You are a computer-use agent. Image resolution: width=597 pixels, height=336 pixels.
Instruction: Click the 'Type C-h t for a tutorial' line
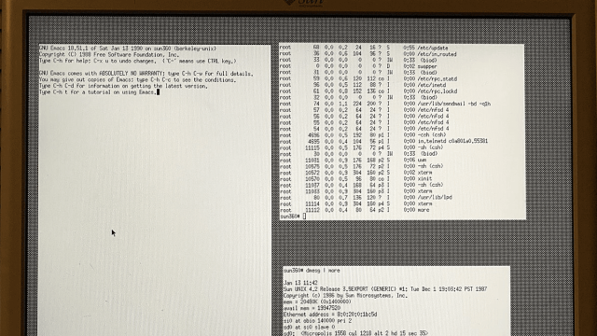[98, 92]
